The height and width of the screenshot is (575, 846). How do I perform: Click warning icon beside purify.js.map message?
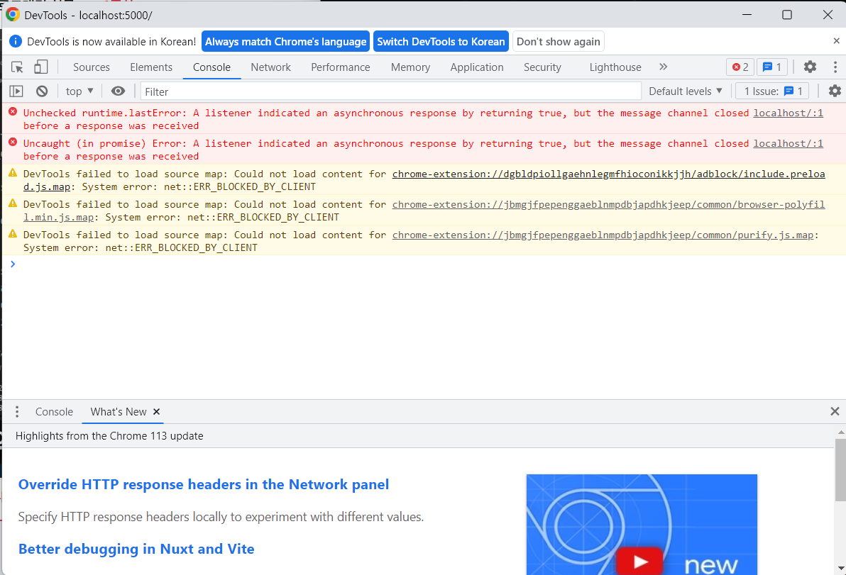coord(13,234)
